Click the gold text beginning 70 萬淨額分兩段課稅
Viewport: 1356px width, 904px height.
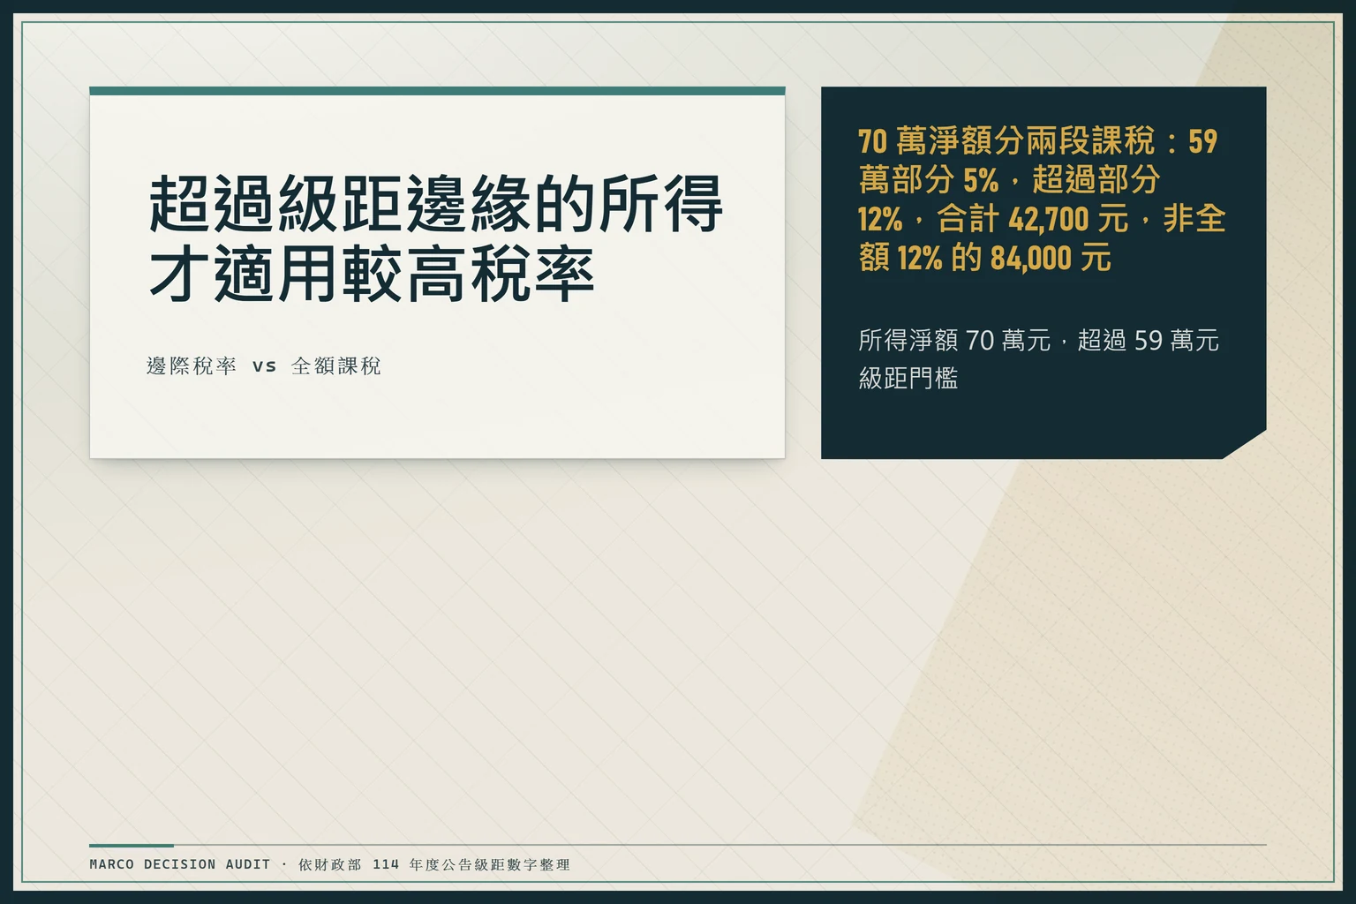pos(1042,200)
